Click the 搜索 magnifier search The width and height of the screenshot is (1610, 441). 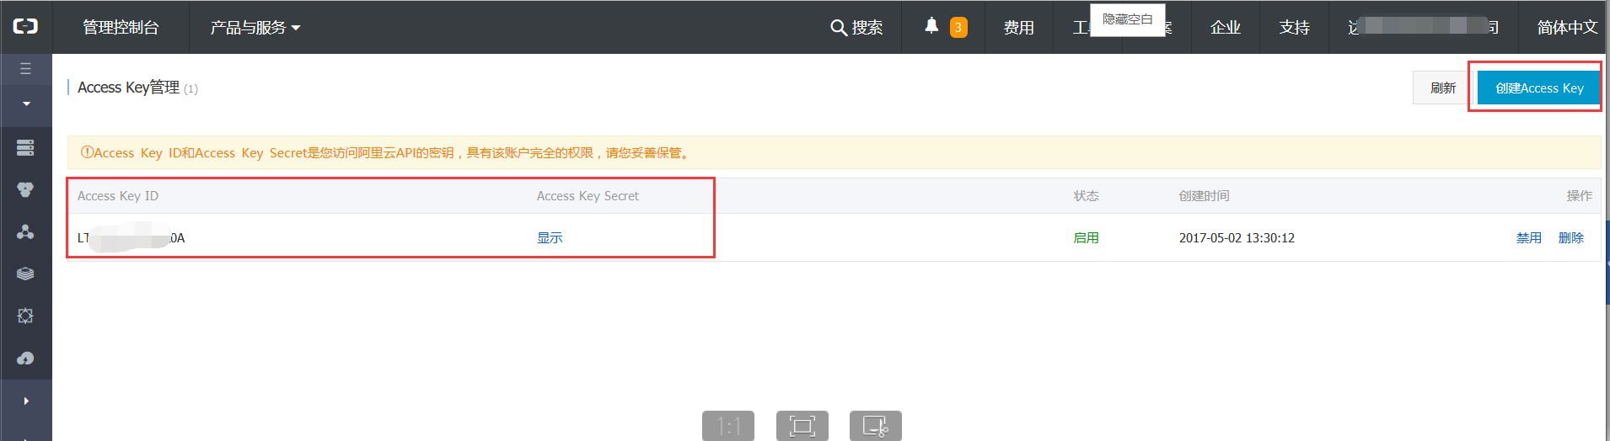[856, 28]
